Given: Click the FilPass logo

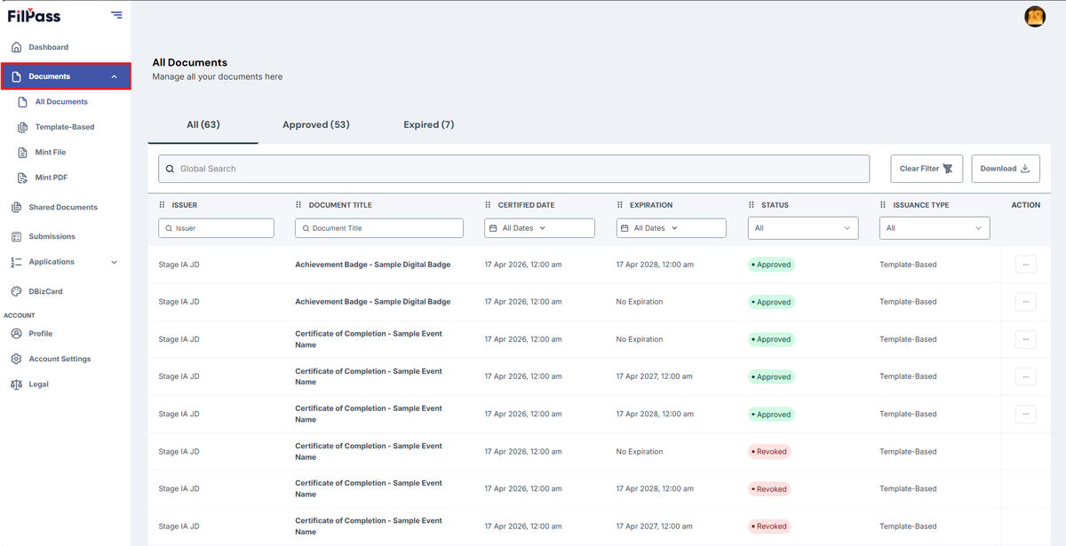Looking at the screenshot, I should click(34, 15).
